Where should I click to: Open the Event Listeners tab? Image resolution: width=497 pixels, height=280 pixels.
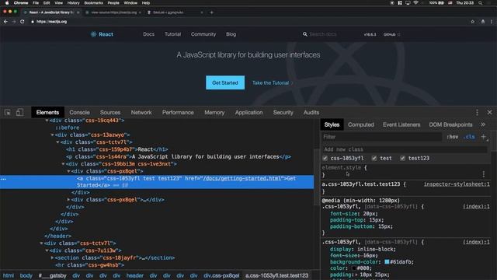pyautogui.click(x=401, y=124)
